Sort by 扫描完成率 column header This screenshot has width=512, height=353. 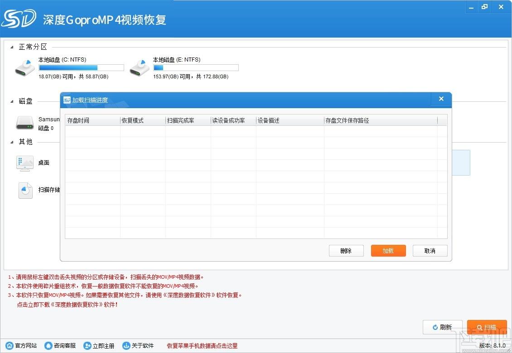(188, 120)
